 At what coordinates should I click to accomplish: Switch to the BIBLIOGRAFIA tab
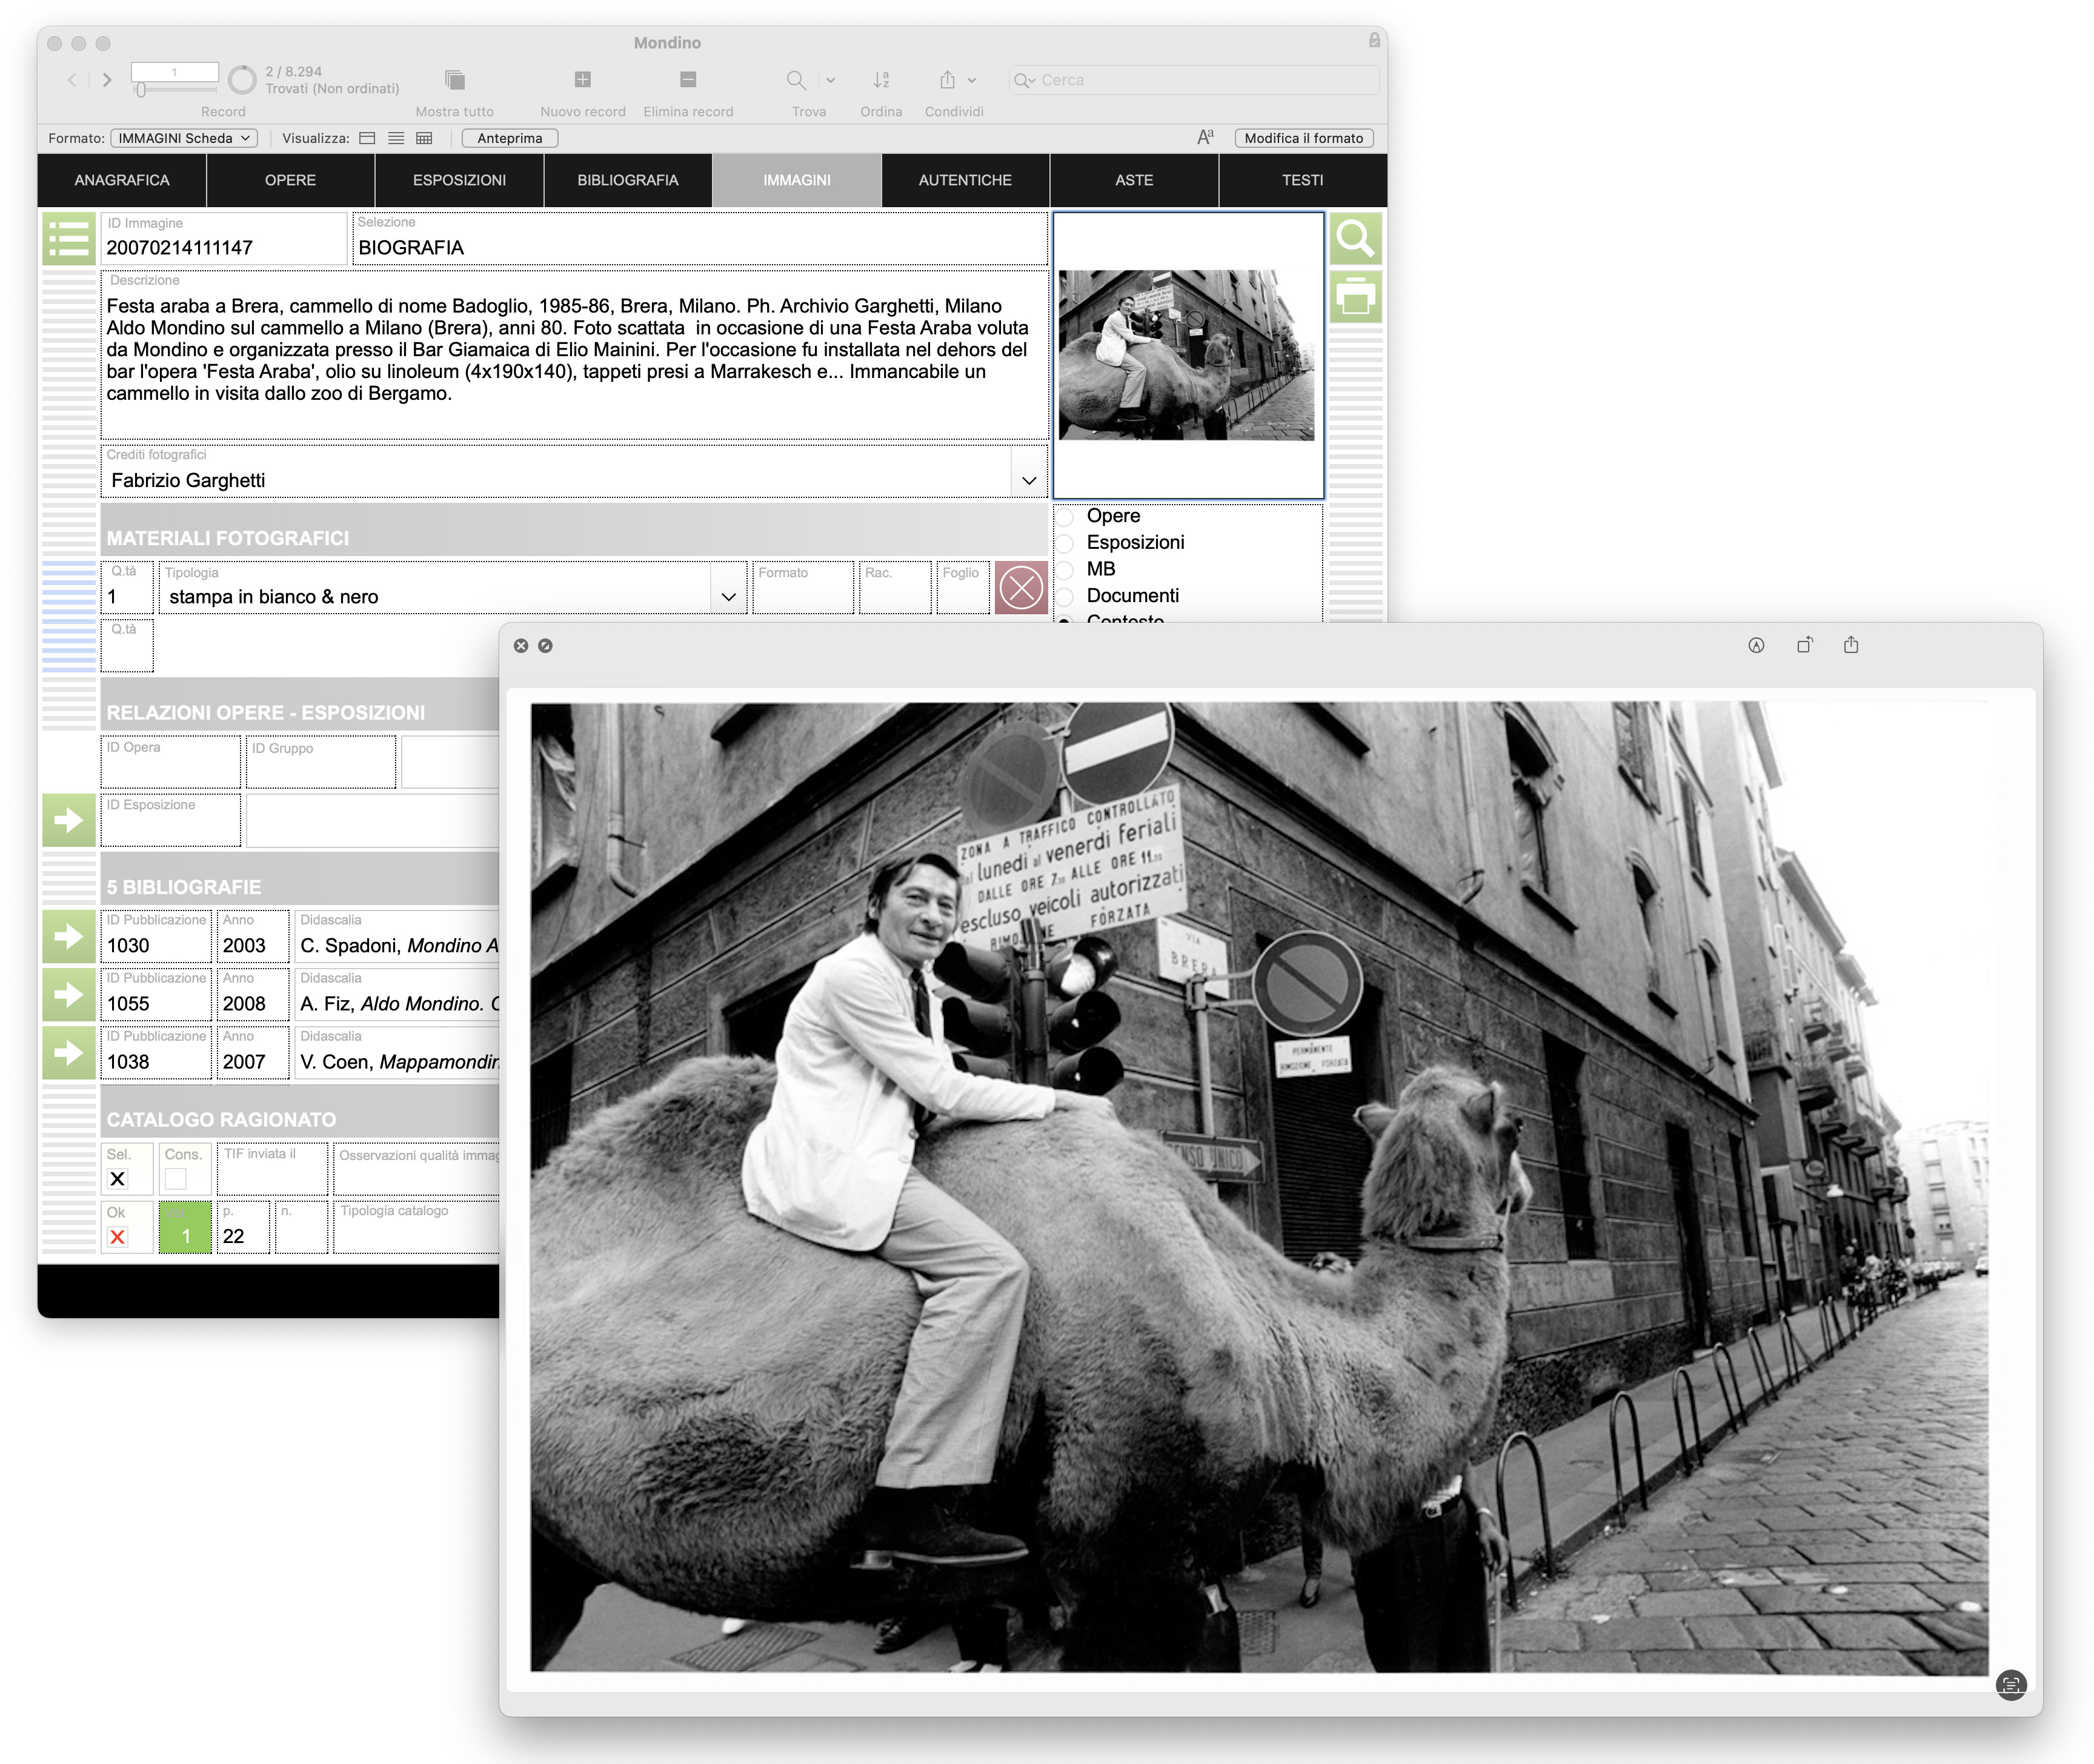[x=628, y=180]
